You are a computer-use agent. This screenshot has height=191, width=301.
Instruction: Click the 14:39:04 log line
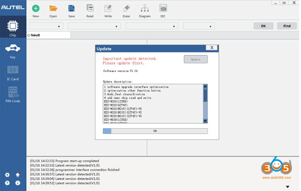coord(65,179)
